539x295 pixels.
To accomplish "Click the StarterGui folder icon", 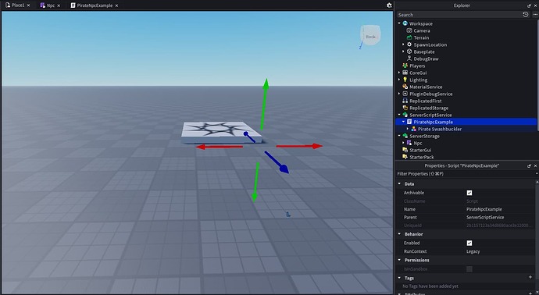I will [x=405, y=150].
